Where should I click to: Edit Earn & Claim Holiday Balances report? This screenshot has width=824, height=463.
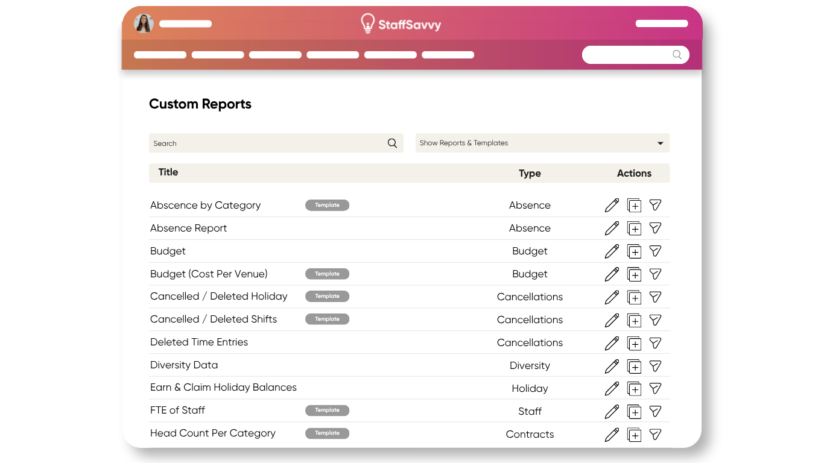pos(612,389)
